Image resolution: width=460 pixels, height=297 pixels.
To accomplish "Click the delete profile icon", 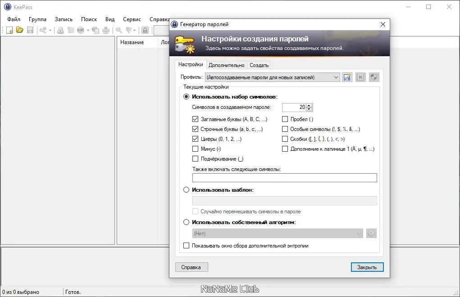I will (x=360, y=77).
